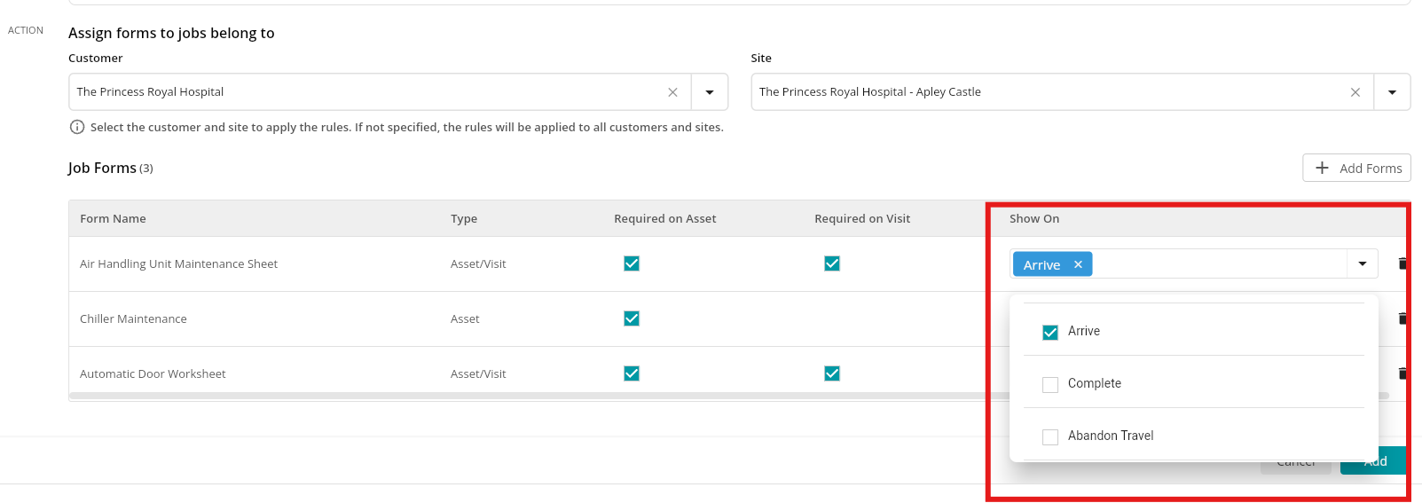Screen dimensions: 1422x503
Task: Click the Show On column header
Action: [x=1034, y=218]
